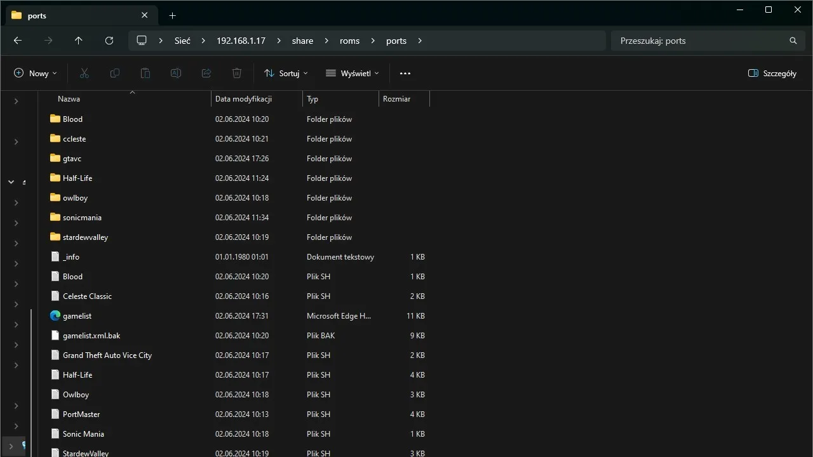Screen dimensions: 813x457
Task: Click the Paste clipboard icon
Action: 145,74
